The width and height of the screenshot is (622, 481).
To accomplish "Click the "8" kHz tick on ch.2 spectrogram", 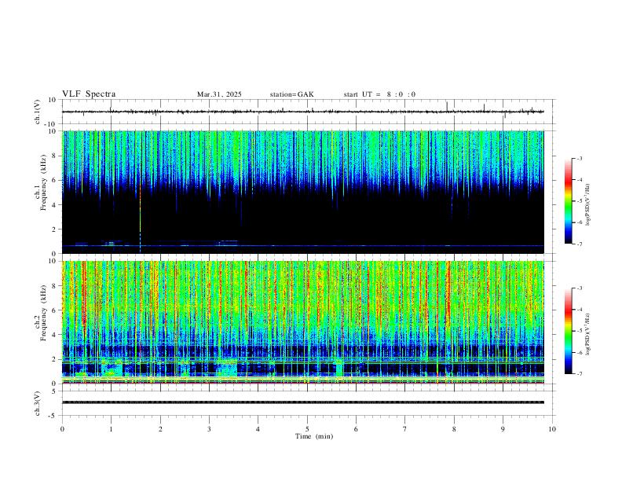I will click(x=55, y=286).
